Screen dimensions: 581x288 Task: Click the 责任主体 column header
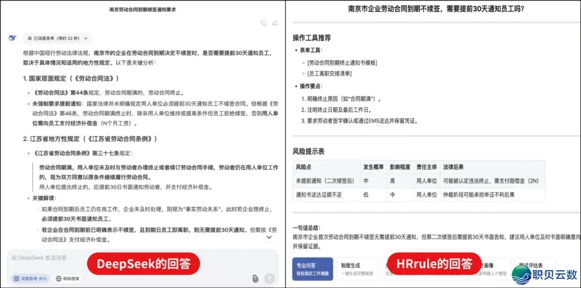(427, 167)
